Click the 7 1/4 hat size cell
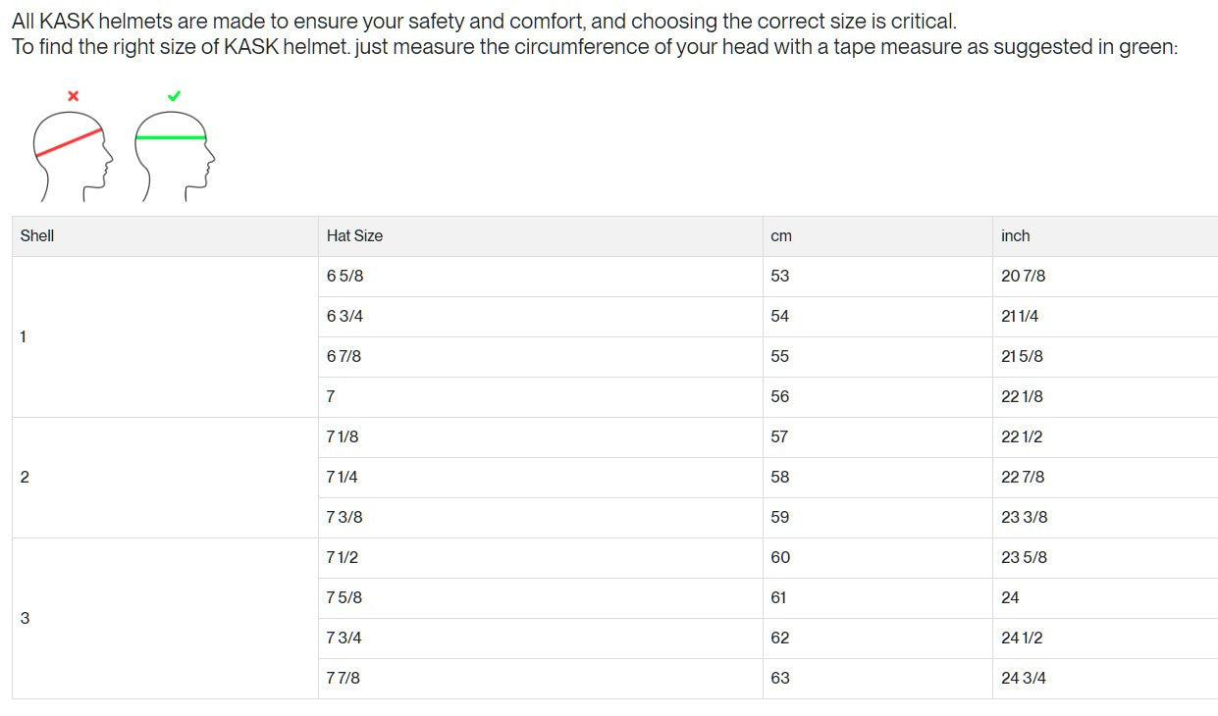Image resolution: width=1218 pixels, height=716 pixels. click(x=342, y=478)
